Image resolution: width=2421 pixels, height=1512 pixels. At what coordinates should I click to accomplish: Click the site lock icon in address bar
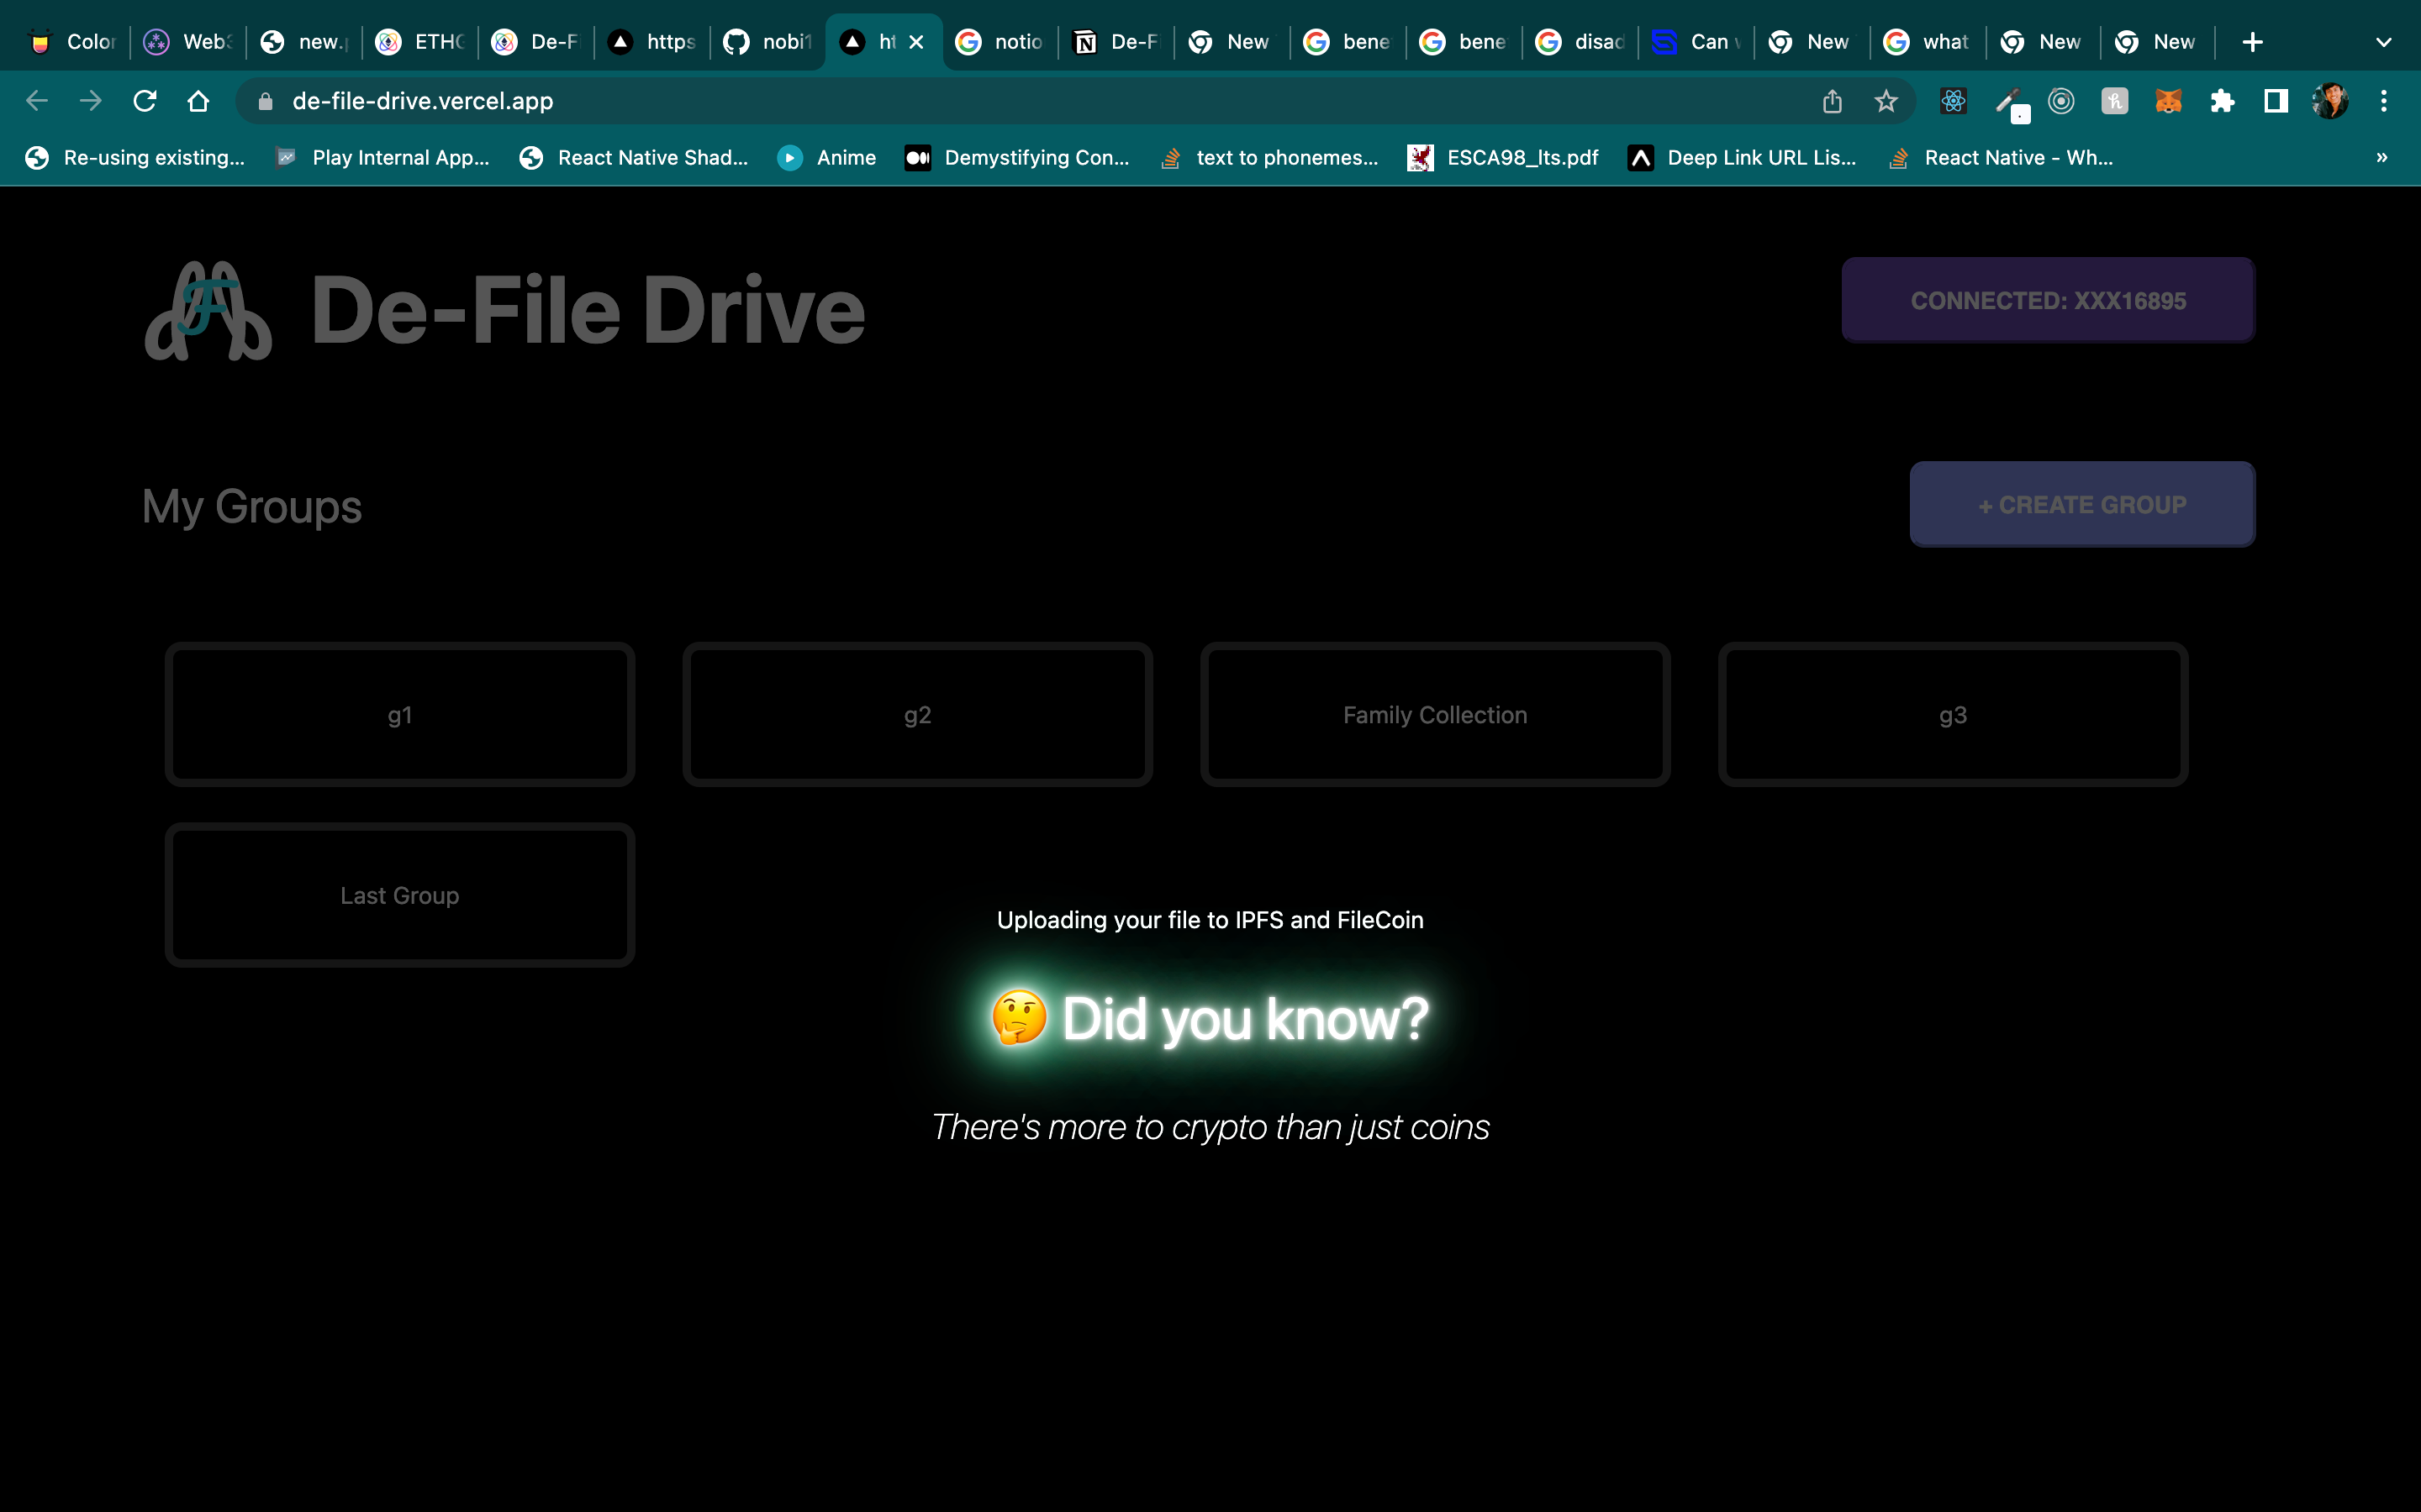point(265,101)
